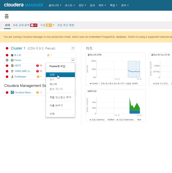Click the red status dot beside HDFS
172x173 pixels.
(x=7, y=66)
